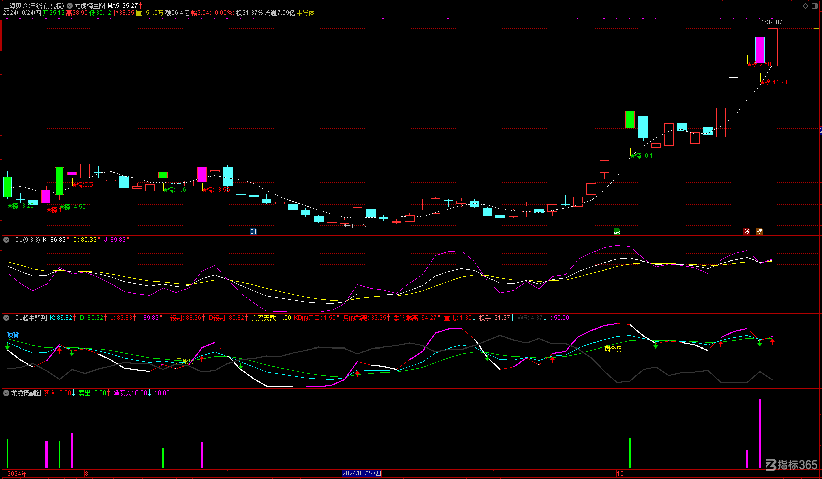Click the month 8 label on time axis
The width and height of the screenshot is (822, 479).
coord(87,474)
